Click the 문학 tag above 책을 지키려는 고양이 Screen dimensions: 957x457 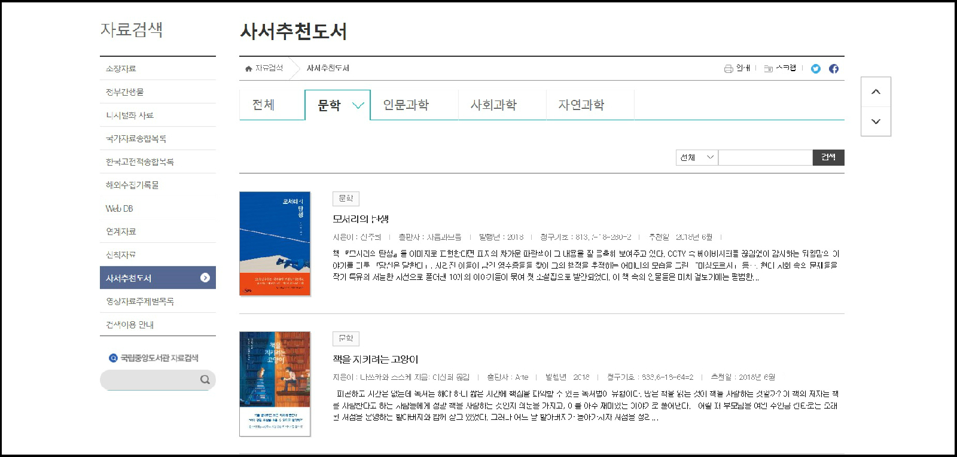click(346, 338)
